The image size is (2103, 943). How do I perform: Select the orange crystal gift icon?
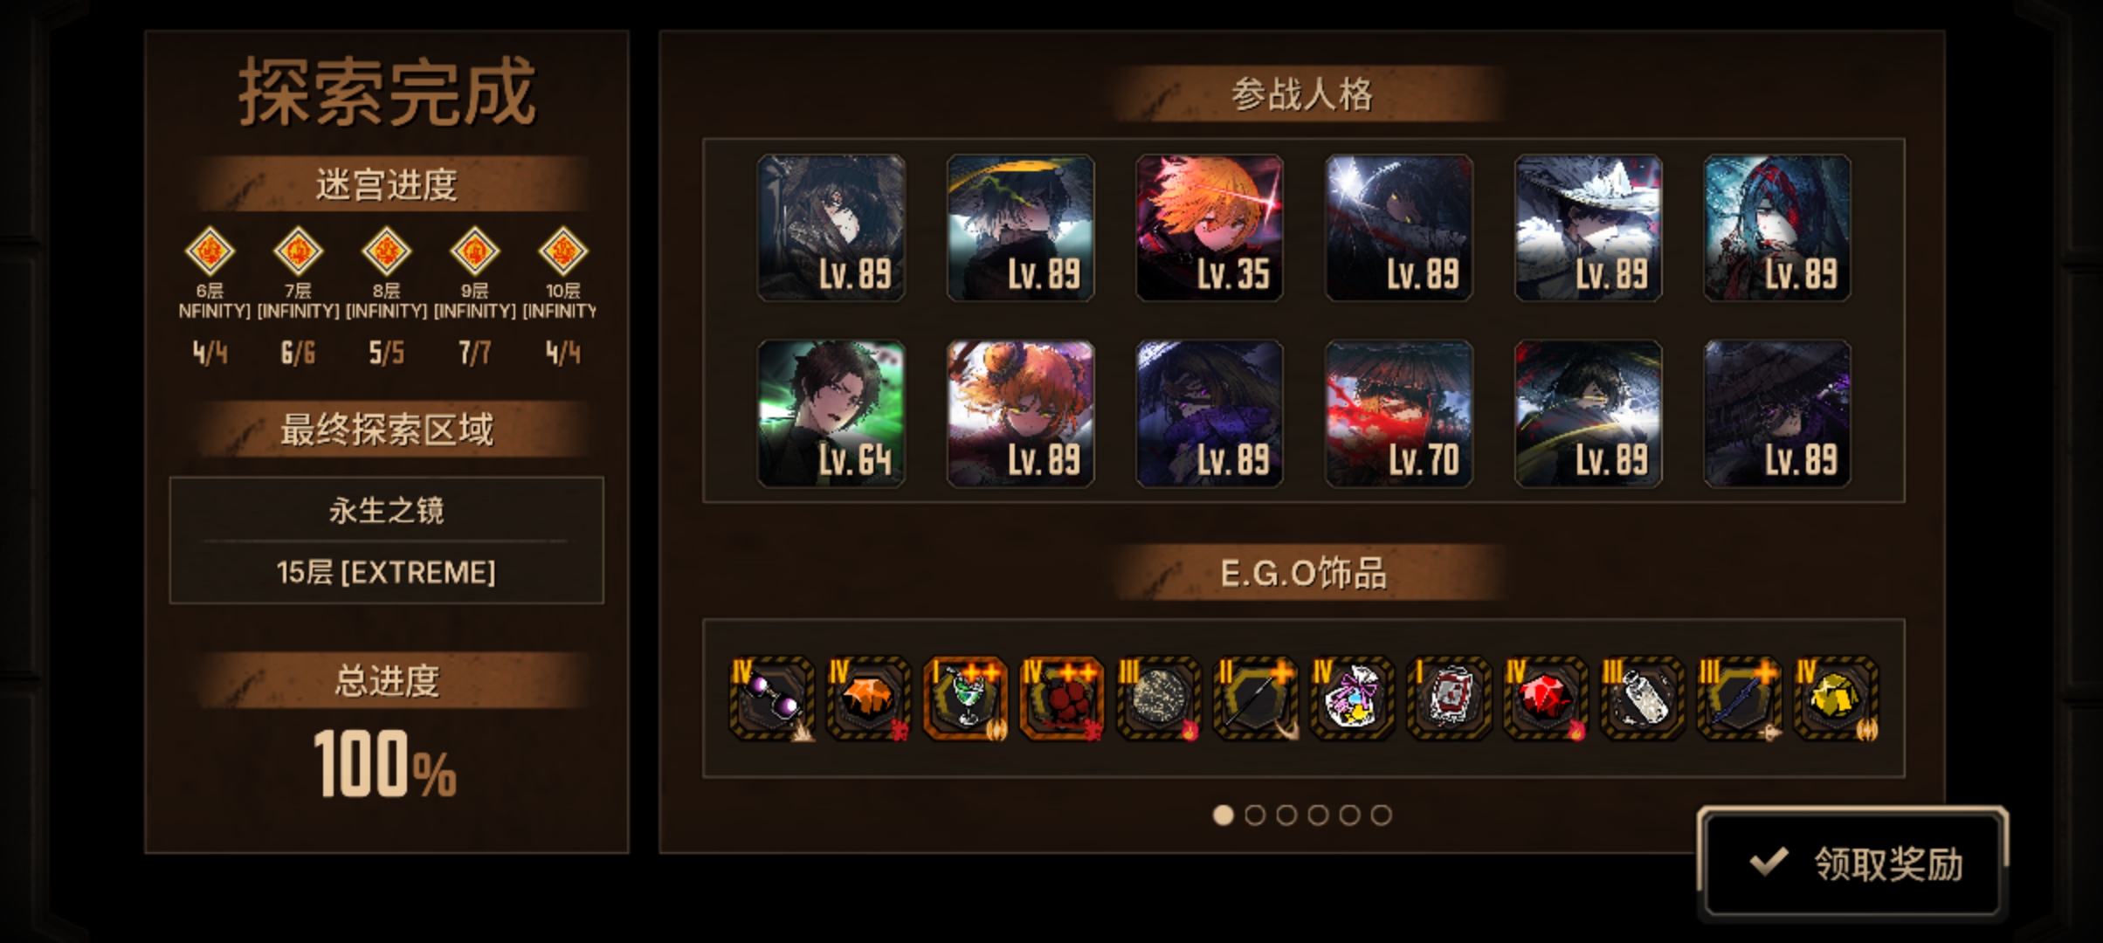869,699
